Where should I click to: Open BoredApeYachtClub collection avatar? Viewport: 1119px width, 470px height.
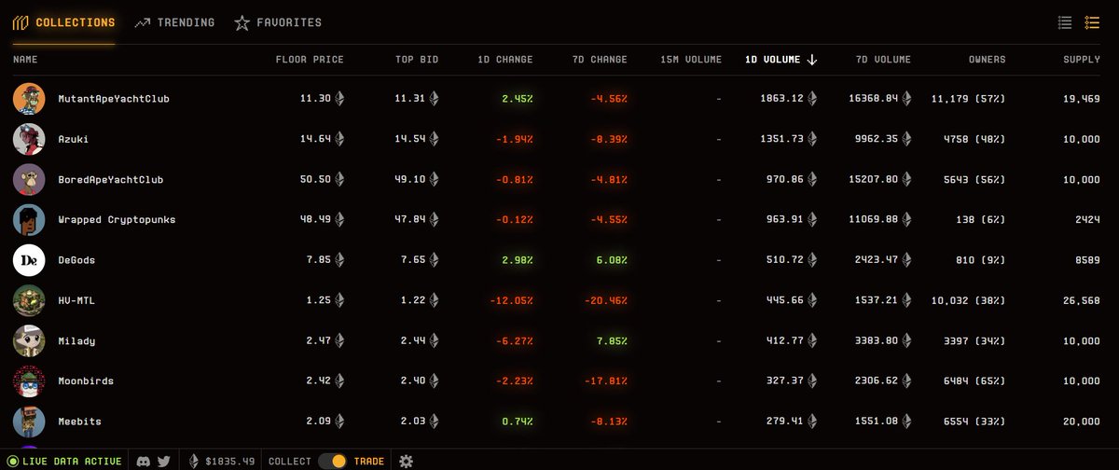pyautogui.click(x=29, y=179)
